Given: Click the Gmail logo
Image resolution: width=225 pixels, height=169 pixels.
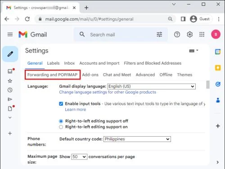Looking at the screenshot, I should [33, 35].
